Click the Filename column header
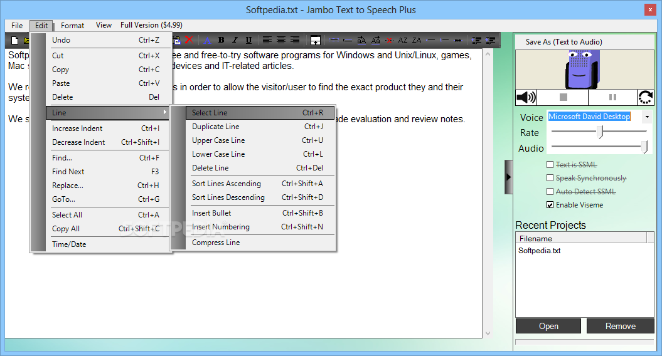662x356 pixels. [581, 239]
